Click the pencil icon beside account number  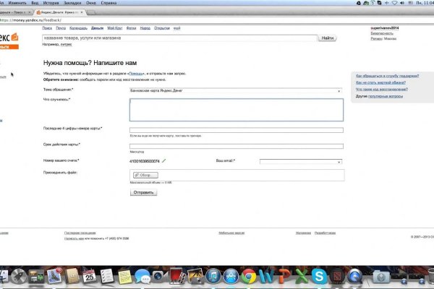pyautogui.click(x=164, y=160)
